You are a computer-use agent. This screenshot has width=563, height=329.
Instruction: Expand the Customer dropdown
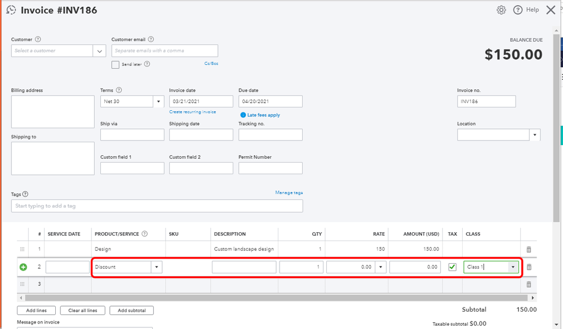click(100, 51)
